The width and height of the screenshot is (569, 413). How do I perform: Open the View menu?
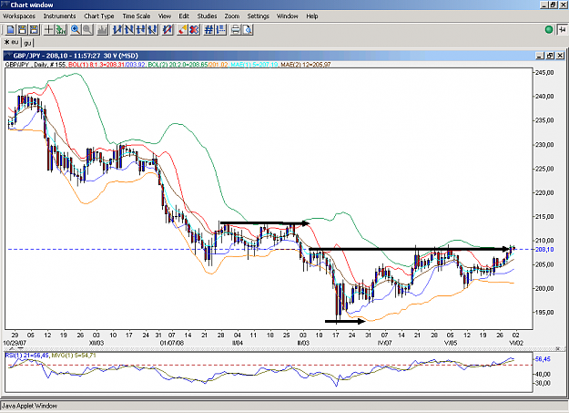165,16
